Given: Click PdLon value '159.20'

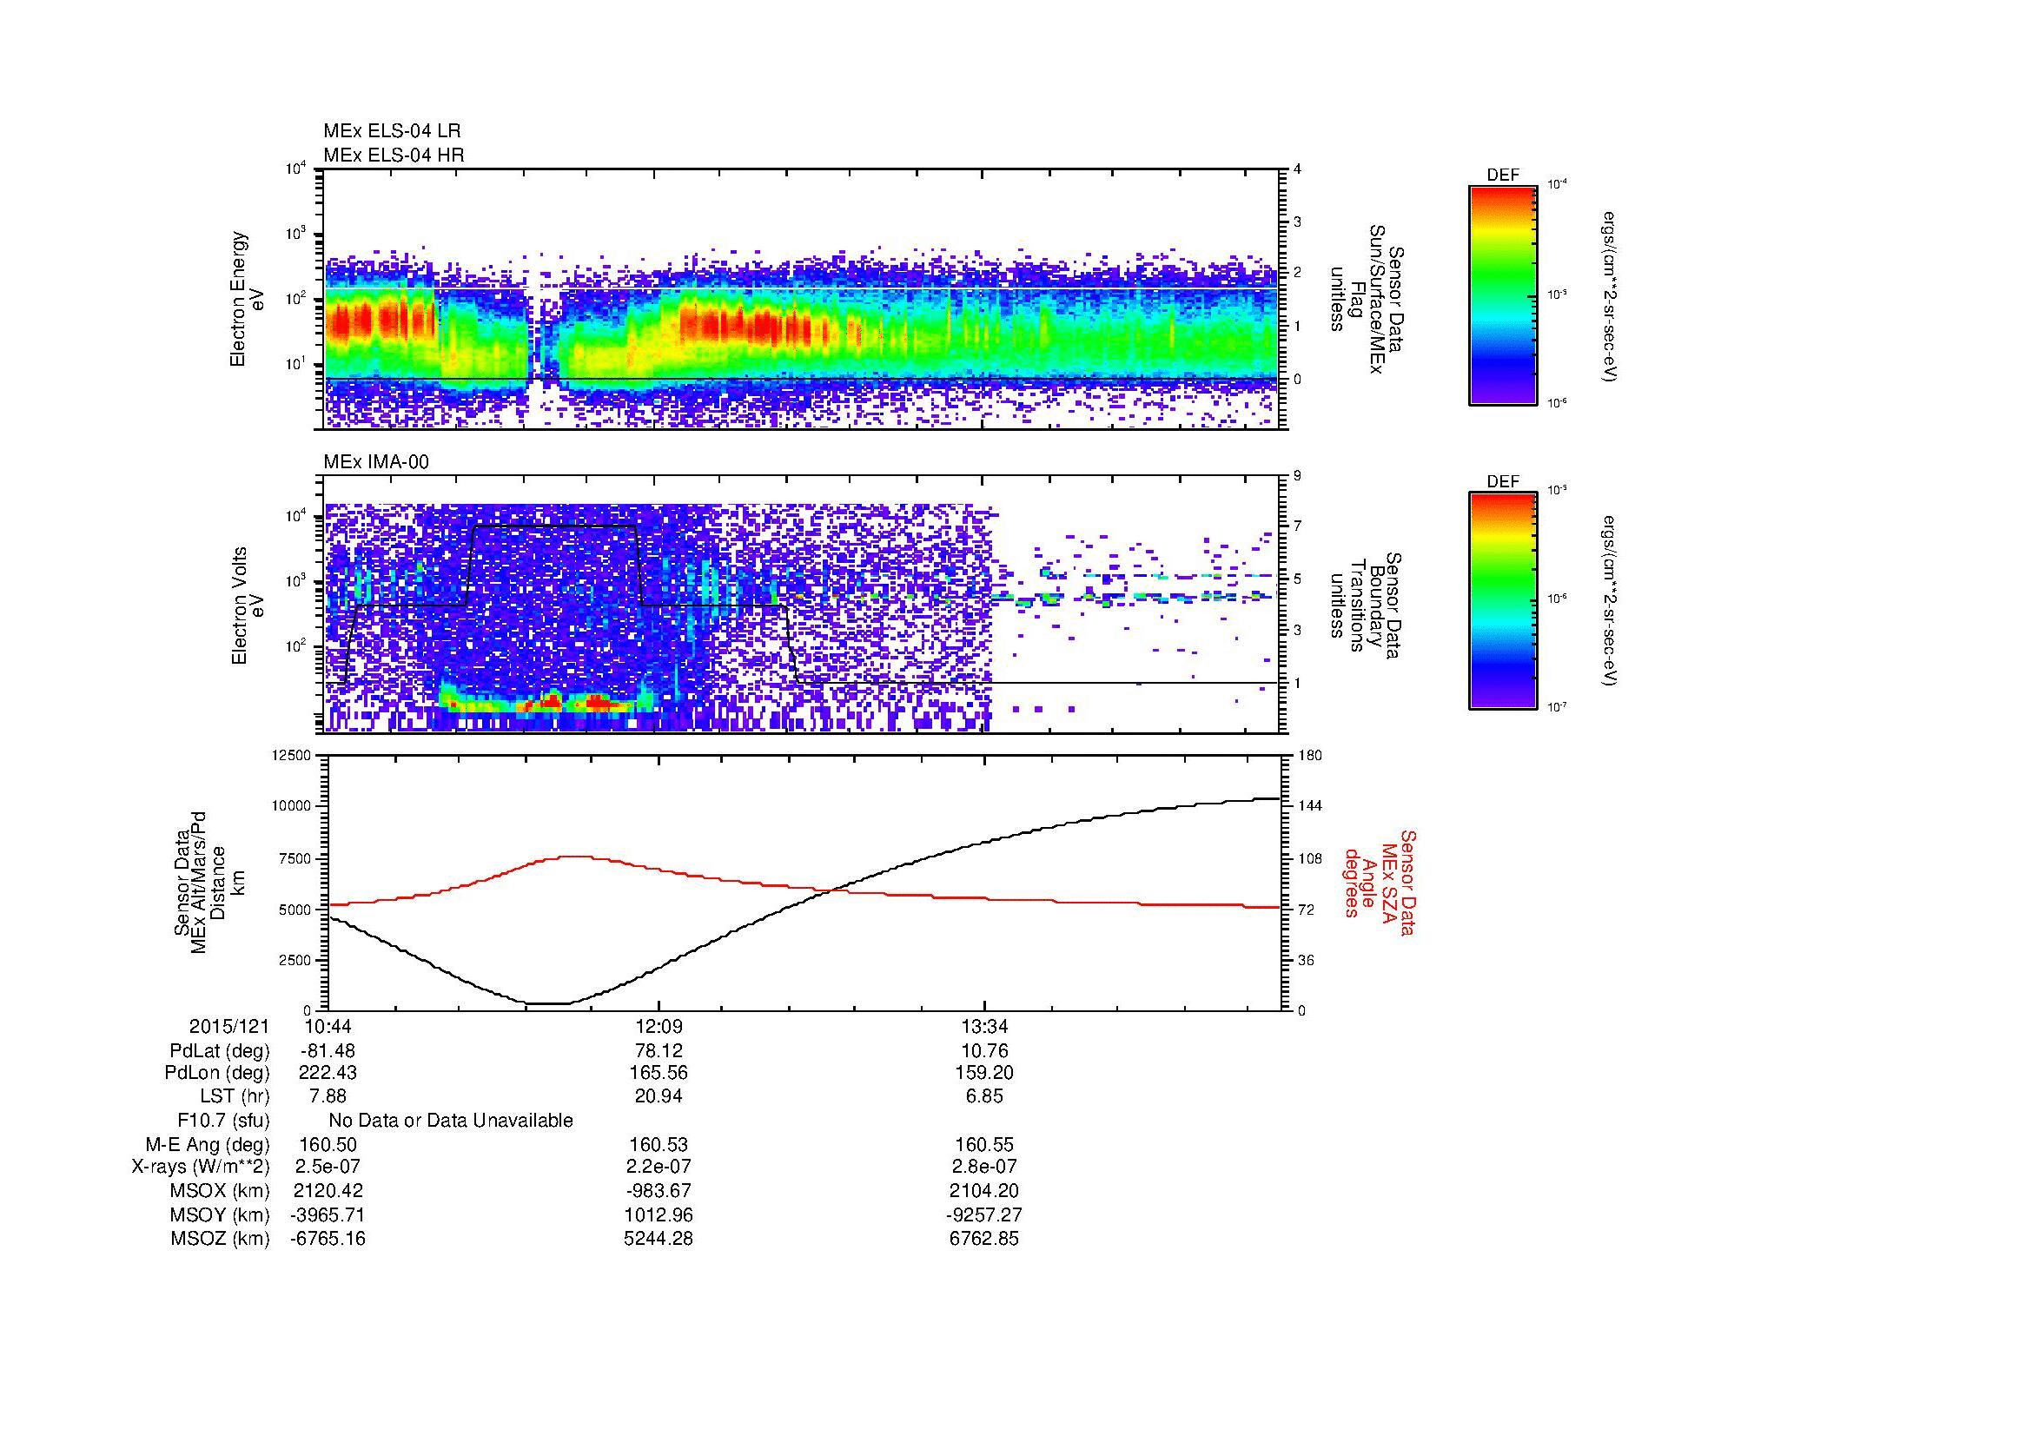Looking at the screenshot, I should pyautogui.click(x=984, y=1073).
